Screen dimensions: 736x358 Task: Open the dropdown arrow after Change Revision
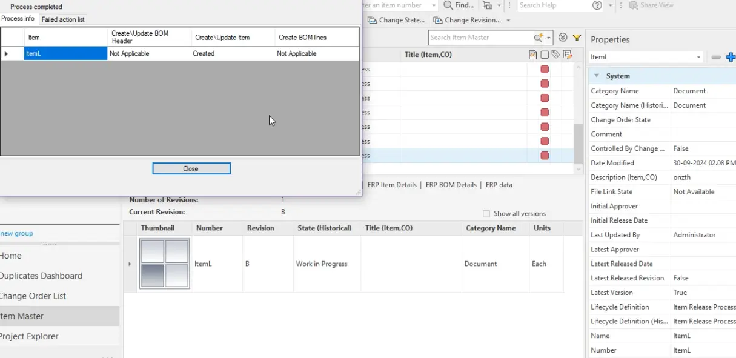pos(508,21)
